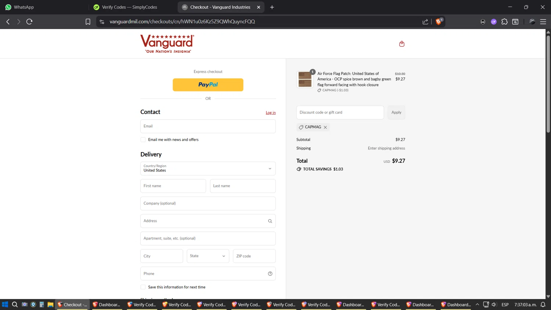This screenshot has width=551, height=310.
Task: Remove the CAPMAG discount code
Action: pos(325,127)
